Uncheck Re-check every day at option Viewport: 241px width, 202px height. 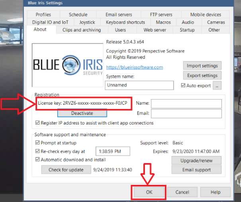38,151
